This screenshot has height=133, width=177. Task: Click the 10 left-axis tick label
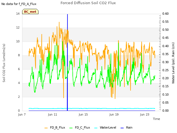click(18, 42)
